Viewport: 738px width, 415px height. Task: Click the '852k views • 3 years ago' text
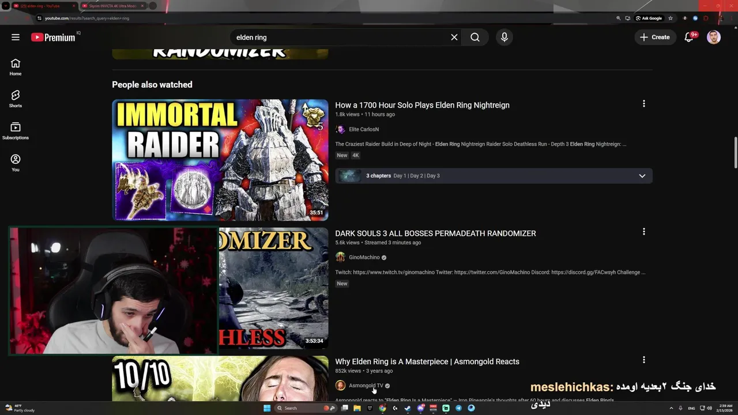(364, 371)
